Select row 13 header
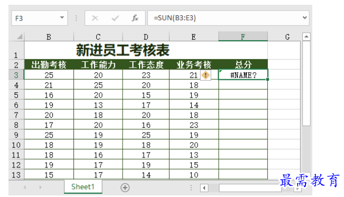The height and width of the screenshot is (197, 344). point(16,175)
